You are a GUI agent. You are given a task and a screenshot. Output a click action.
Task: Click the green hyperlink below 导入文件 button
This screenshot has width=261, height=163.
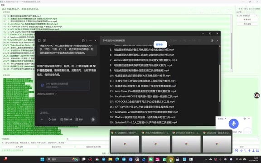coord(12,150)
